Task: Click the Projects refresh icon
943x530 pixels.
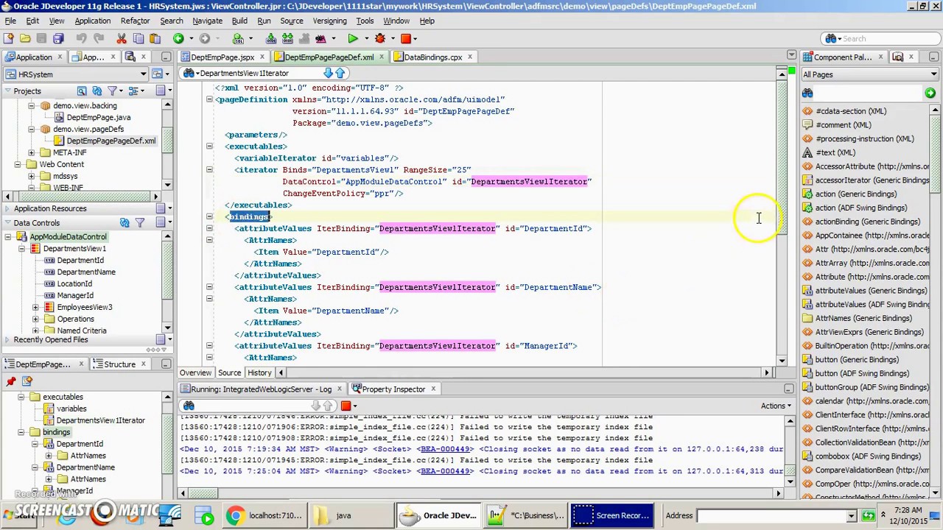Action: pyautogui.click(x=97, y=91)
